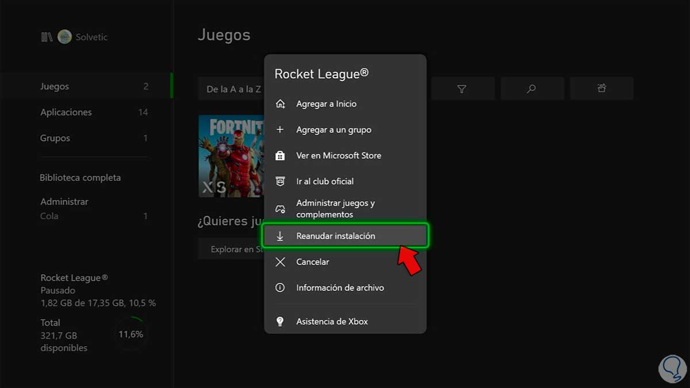
Task: Open Biblioteca completa
Action: click(x=80, y=178)
